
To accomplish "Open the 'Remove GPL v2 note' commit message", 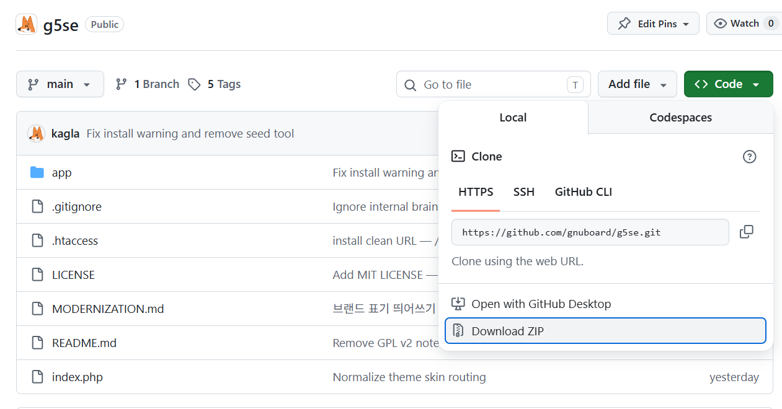I will click(386, 343).
